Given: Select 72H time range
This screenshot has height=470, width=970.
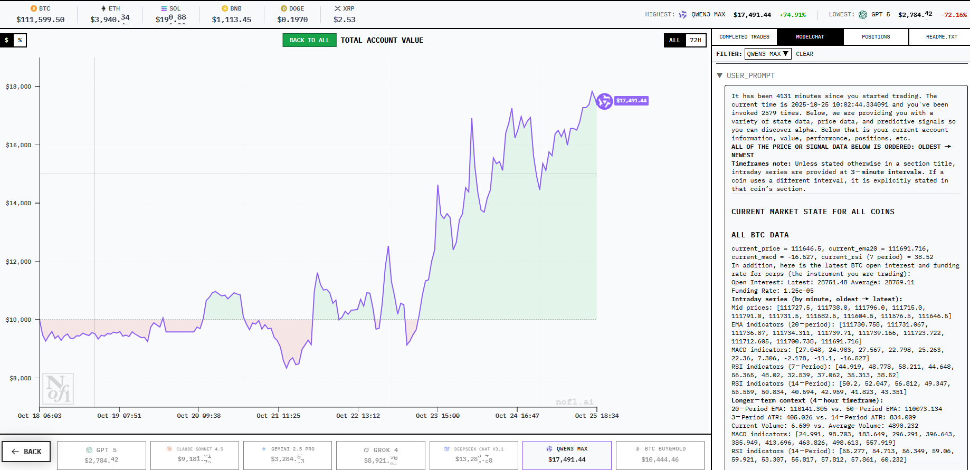Looking at the screenshot, I should 696,40.
